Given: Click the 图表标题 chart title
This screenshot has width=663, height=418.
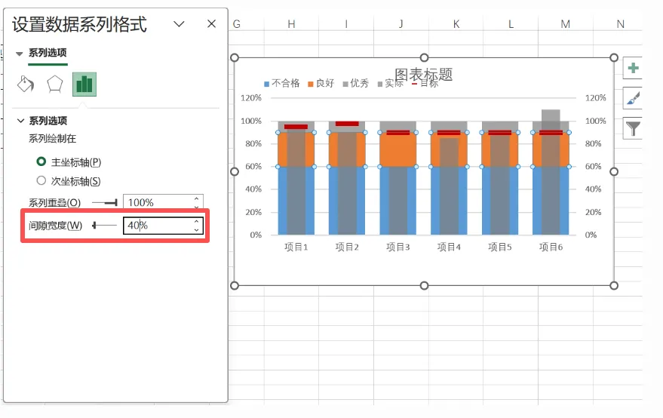Looking at the screenshot, I should tap(424, 75).
